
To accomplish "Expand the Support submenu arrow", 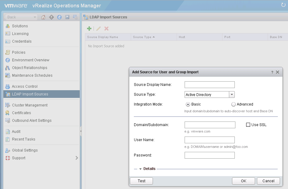I will tap(77, 158).
